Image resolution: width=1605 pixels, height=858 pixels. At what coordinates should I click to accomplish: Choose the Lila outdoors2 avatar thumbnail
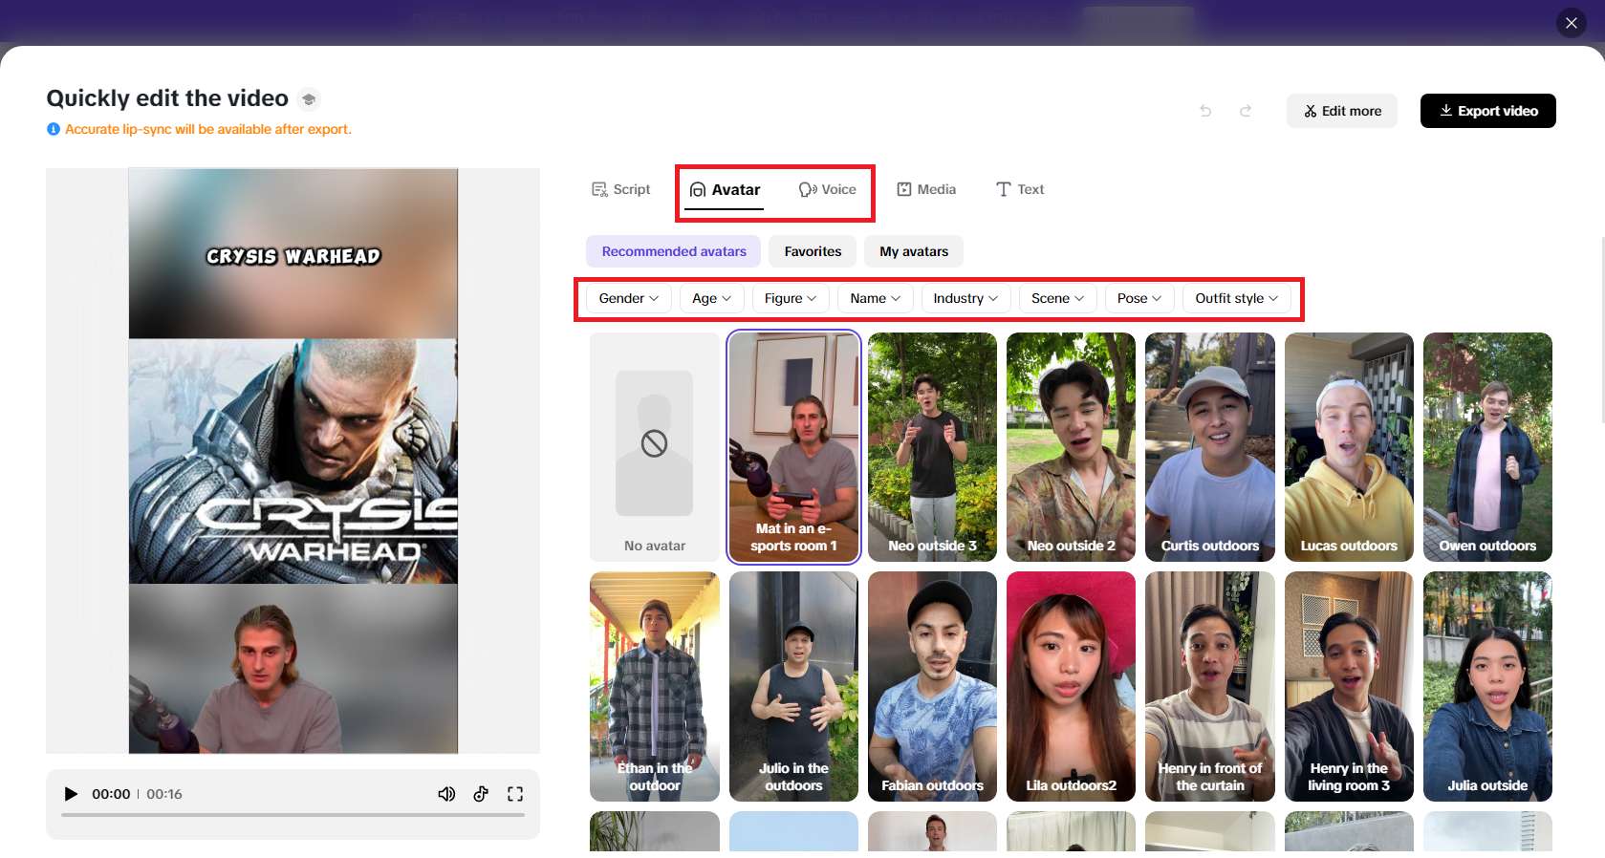point(1071,686)
